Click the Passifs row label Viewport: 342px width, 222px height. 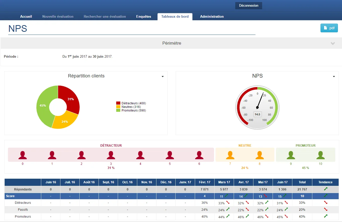[23, 210]
